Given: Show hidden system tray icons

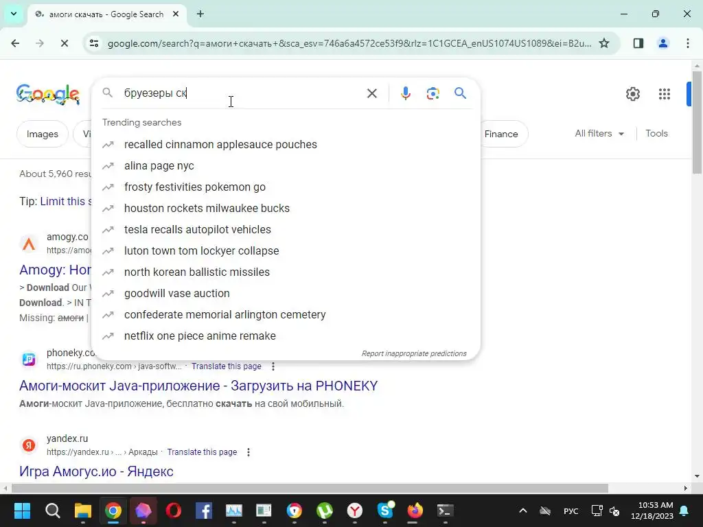Looking at the screenshot, I should [522, 511].
